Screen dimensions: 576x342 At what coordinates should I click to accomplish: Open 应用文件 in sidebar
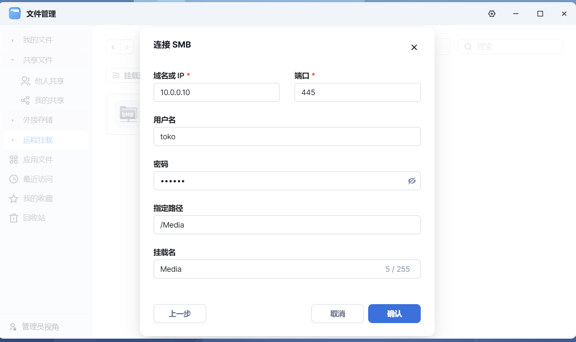click(38, 159)
